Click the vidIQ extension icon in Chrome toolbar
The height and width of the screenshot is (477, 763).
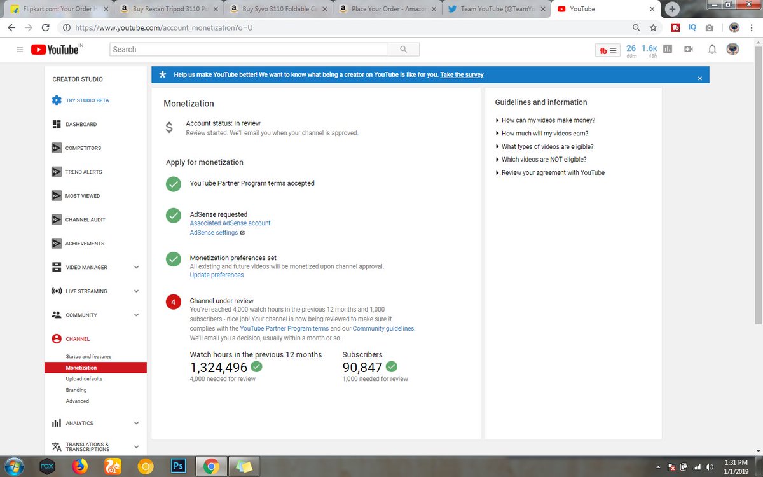point(692,28)
